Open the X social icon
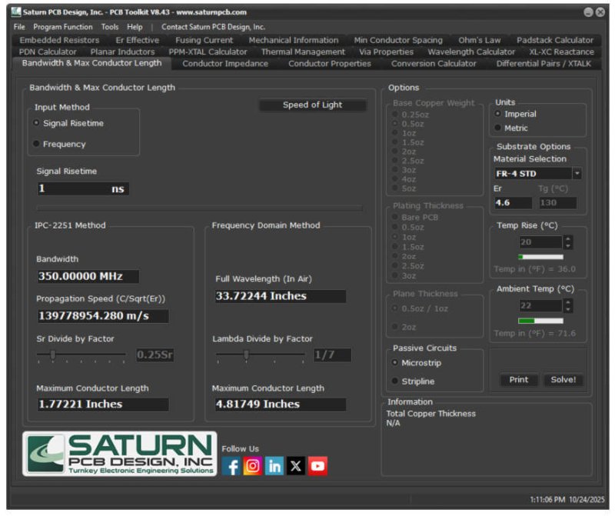This screenshot has width=615, height=516. [296, 466]
